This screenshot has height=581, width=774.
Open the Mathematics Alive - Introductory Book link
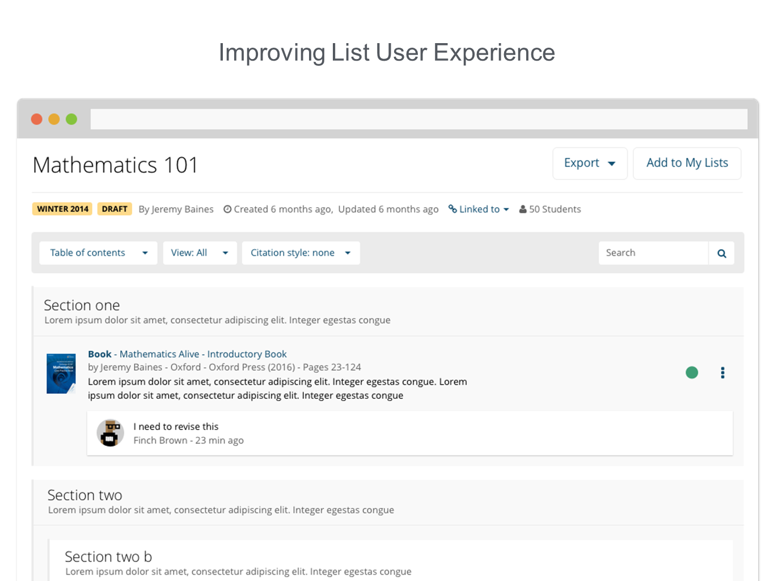[203, 354]
